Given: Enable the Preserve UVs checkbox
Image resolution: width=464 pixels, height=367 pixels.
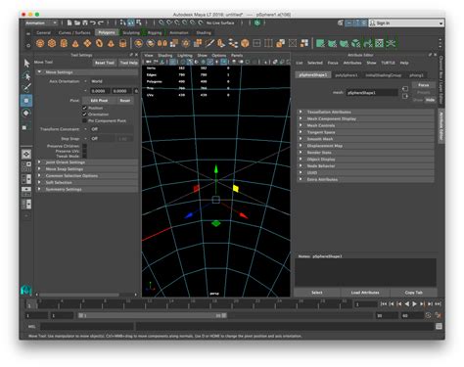Looking at the screenshot, I should [x=84, y=152].
